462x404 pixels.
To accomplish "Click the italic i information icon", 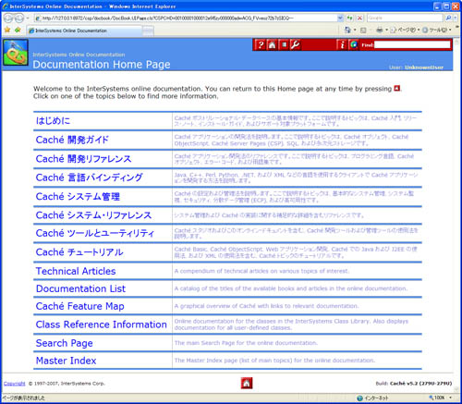I will point(342,45).
